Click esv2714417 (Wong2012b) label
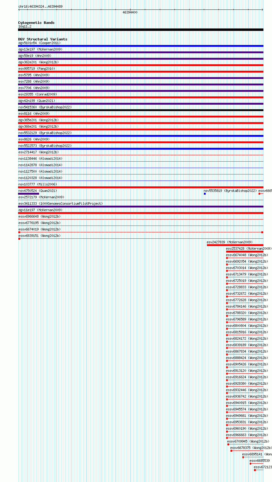Image resolution: width=272 pixels, height=482 pixels. [x=39, y=152]
